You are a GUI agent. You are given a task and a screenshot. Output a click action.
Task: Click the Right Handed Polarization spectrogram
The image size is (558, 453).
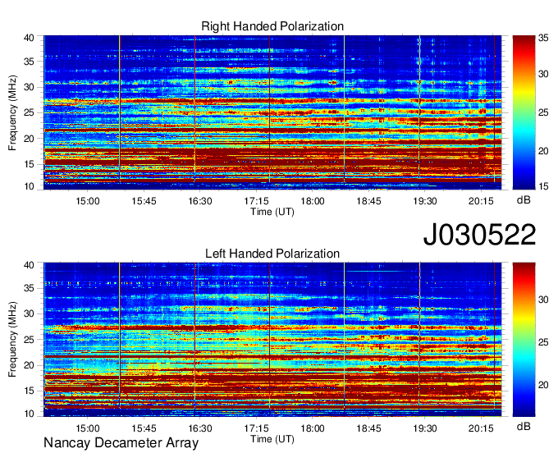point(272,112)
